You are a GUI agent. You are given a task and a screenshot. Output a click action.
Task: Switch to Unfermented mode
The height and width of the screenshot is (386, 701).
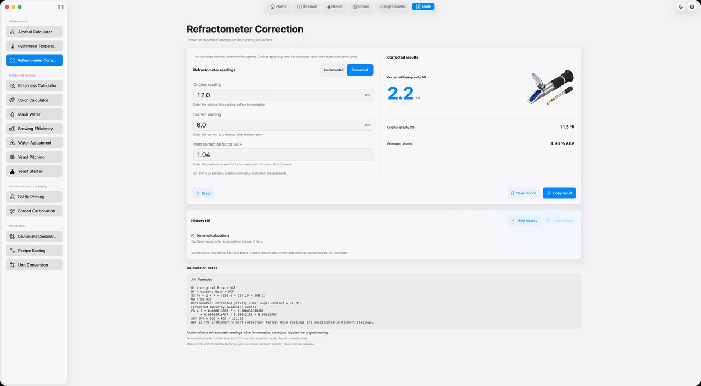pyautogui.click(x=334, y=70)
